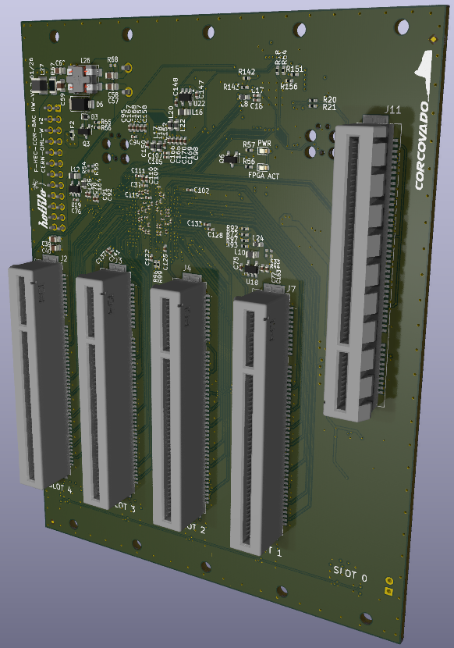This screenshot has width=454, height=648.
Task: Click the J11 reference label
Action: coord(393,109)
